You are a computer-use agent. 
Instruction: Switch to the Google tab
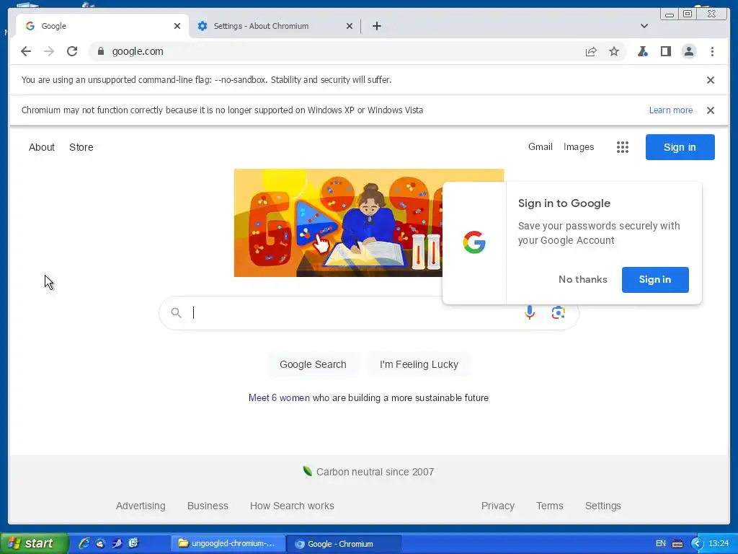coord(102,26)
